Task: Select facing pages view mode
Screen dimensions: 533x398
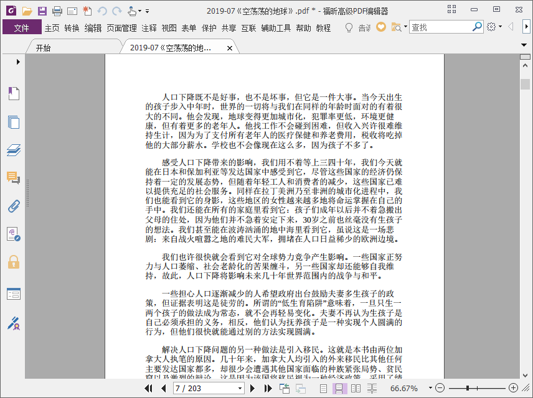Action: 356,389
